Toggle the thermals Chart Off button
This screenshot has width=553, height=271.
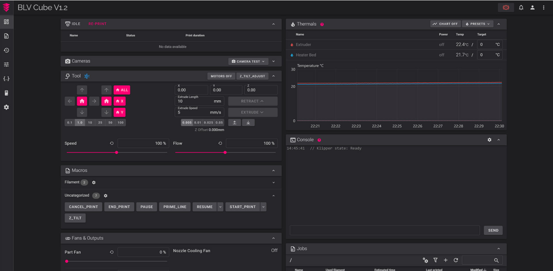[445, 24]
